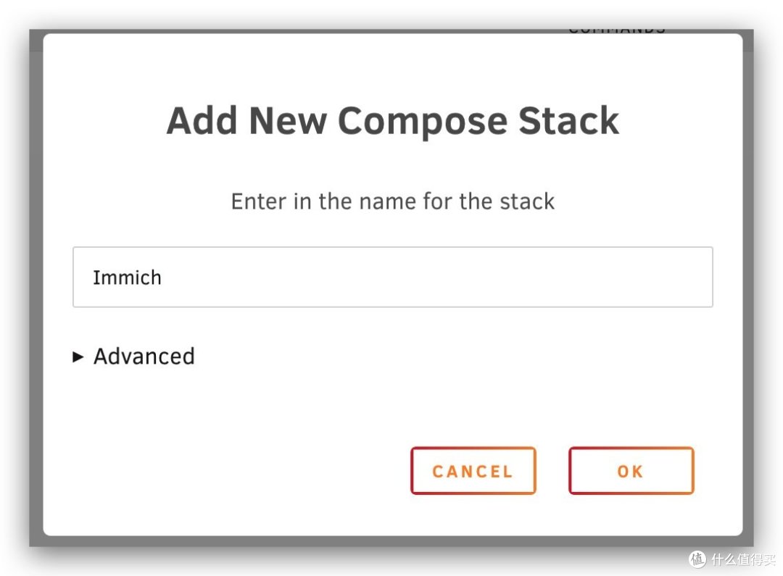Click the Advanced label text
The width and height of the screenshot is (783, 576).
tap(144, 356)
